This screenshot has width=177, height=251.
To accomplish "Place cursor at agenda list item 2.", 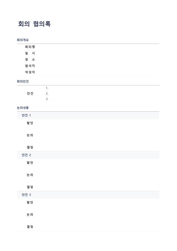I will click(x=47, y=94).
